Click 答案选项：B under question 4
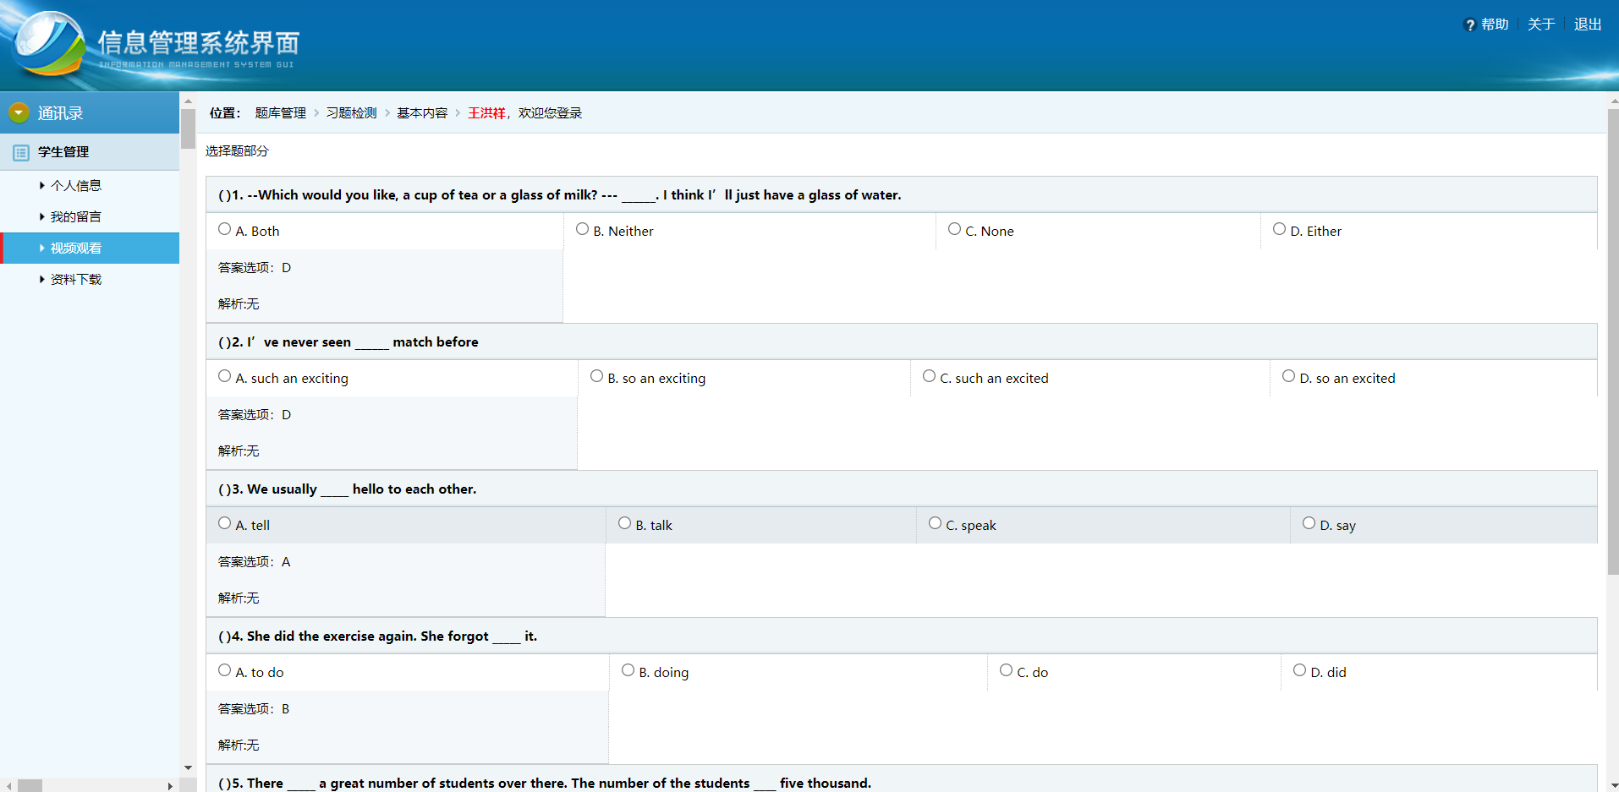Image resolution: width=1619 pixels, height=792 pixels. click(x=254, y=708)
